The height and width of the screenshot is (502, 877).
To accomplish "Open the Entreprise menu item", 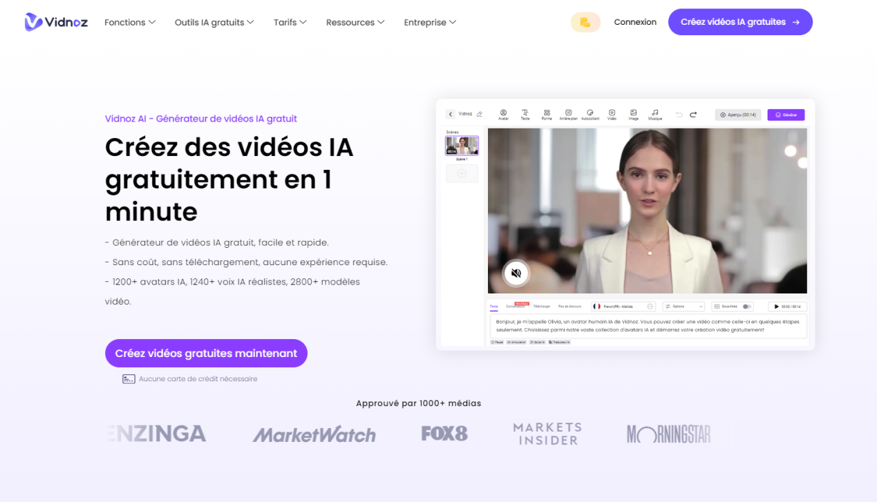I will (430, 22).
